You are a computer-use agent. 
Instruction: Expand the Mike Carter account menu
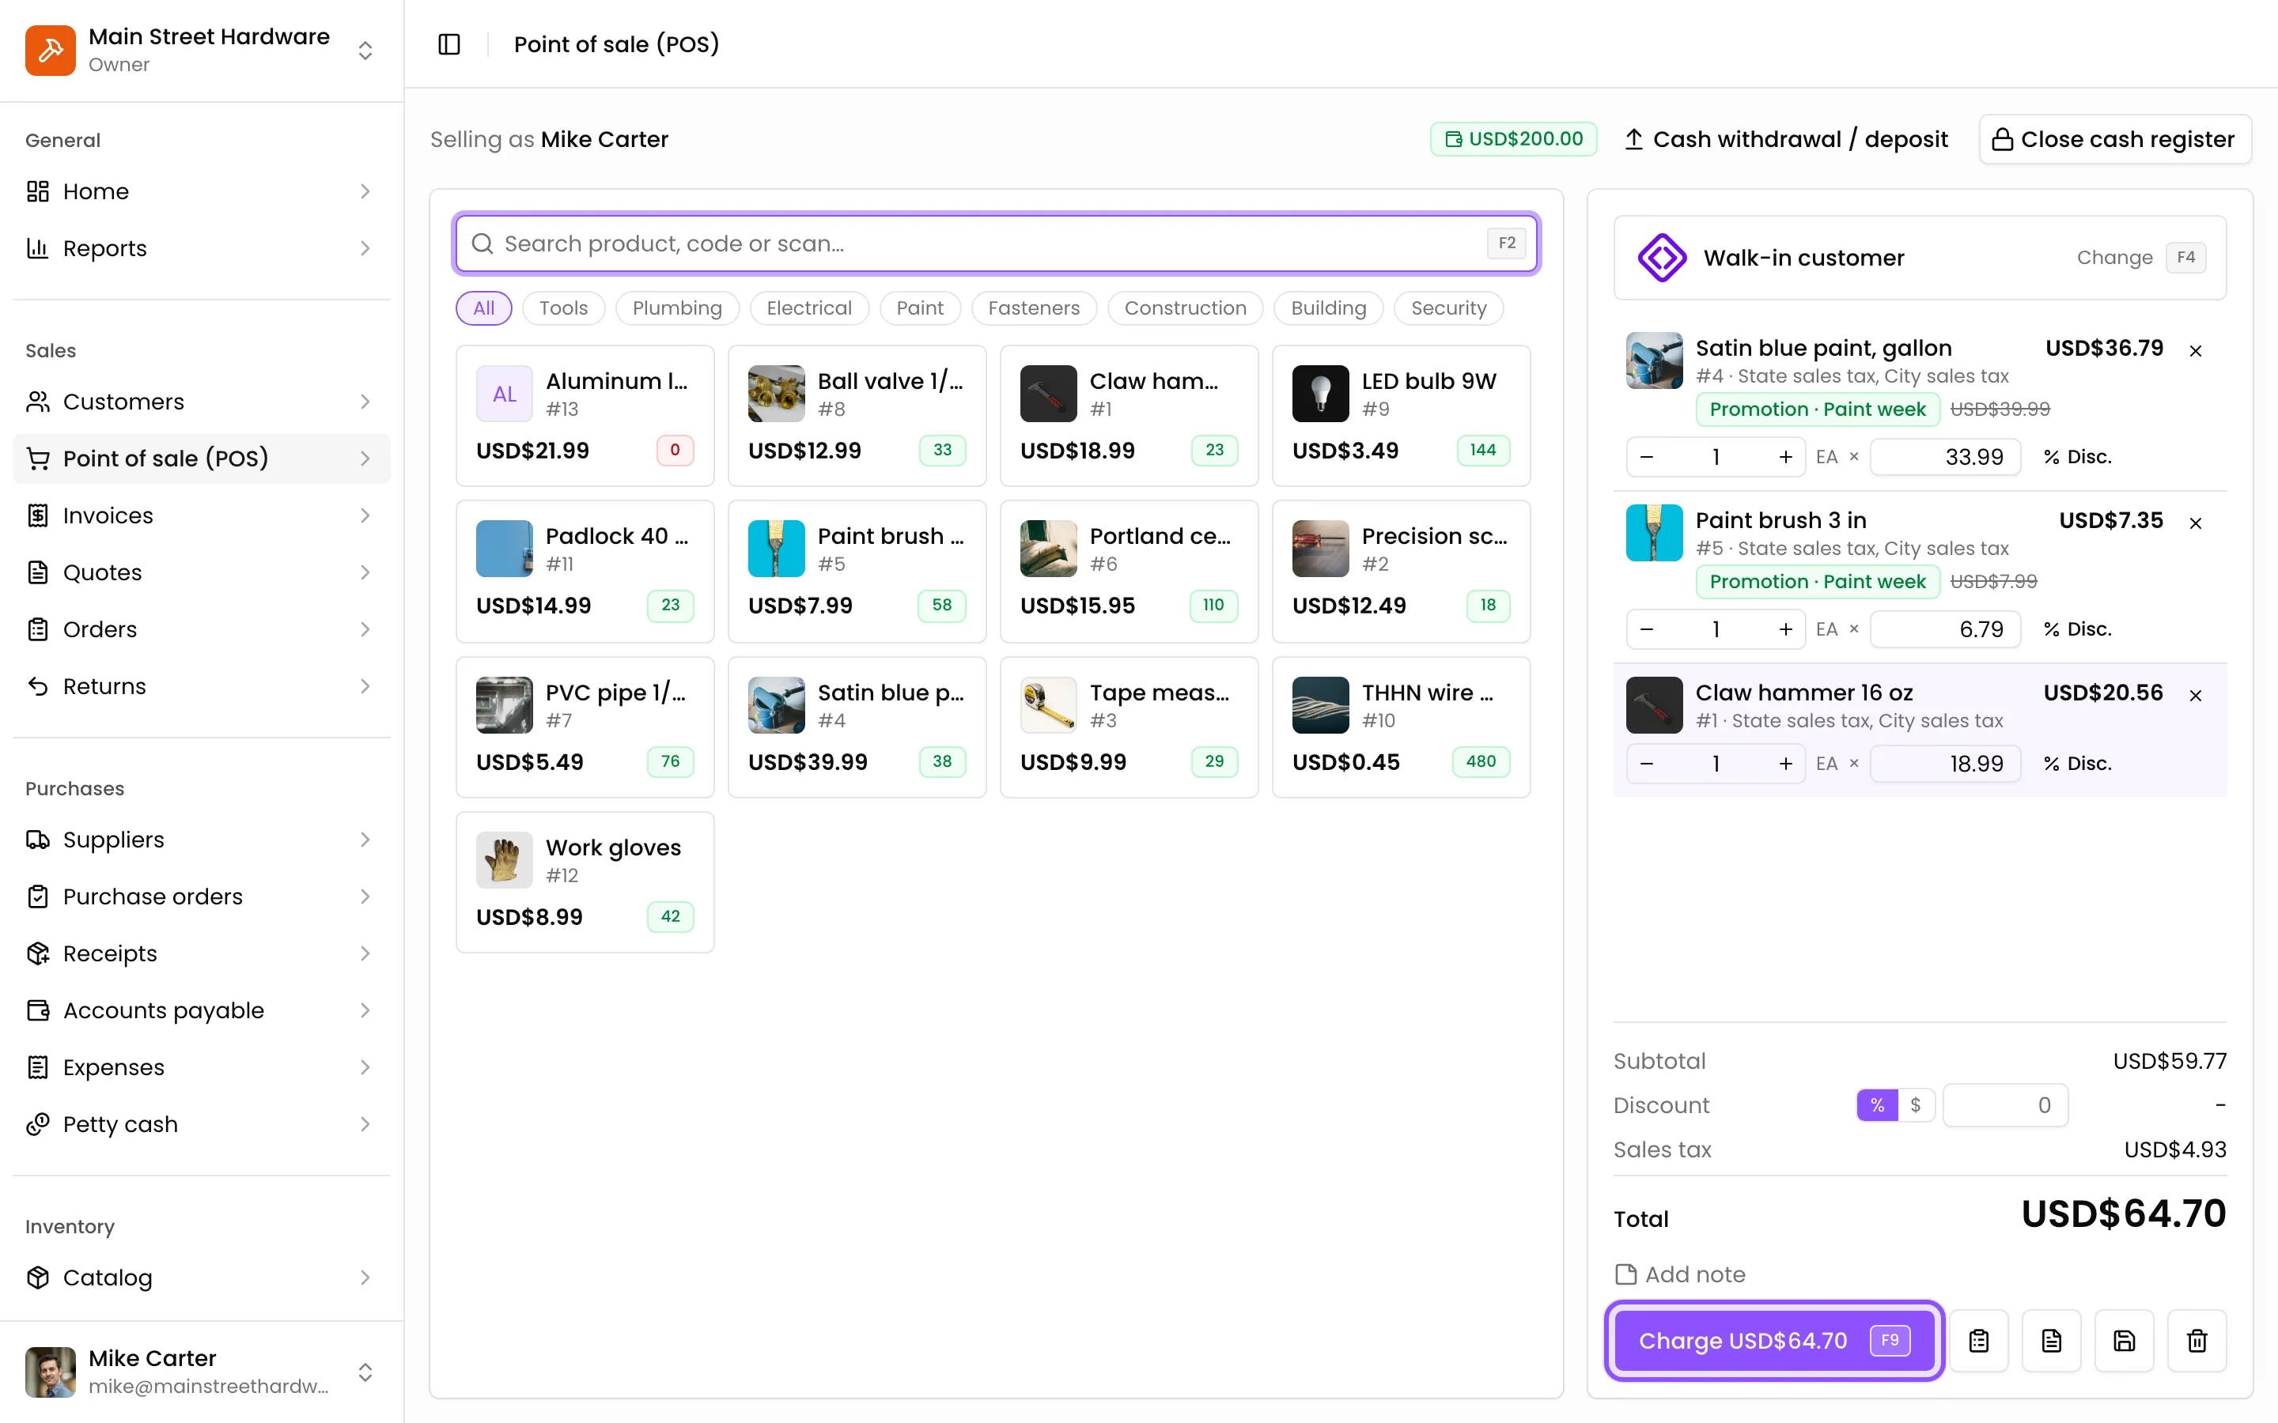365,1372
